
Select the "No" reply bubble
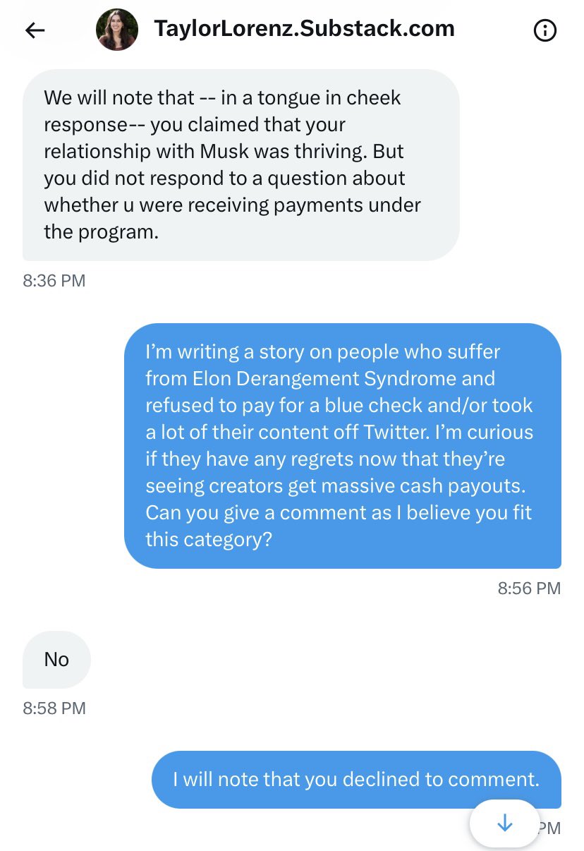coord(56,660)
